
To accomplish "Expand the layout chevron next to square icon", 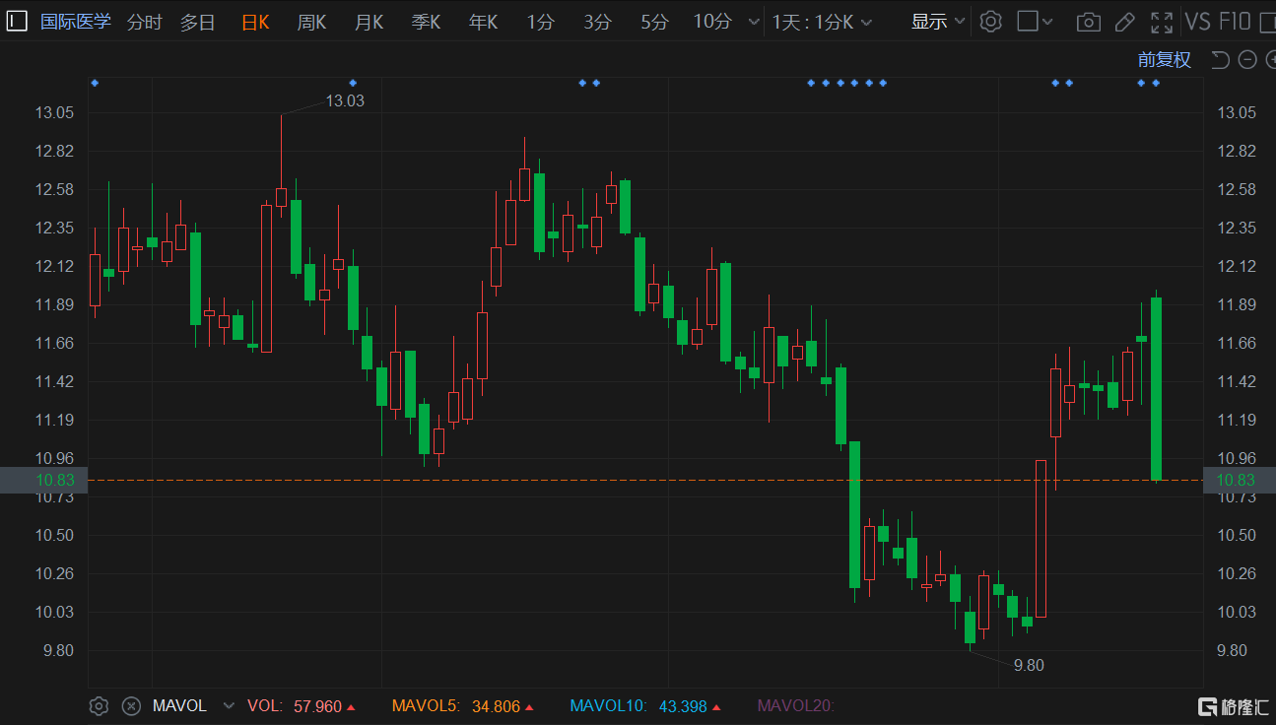I will point(1047,22).
